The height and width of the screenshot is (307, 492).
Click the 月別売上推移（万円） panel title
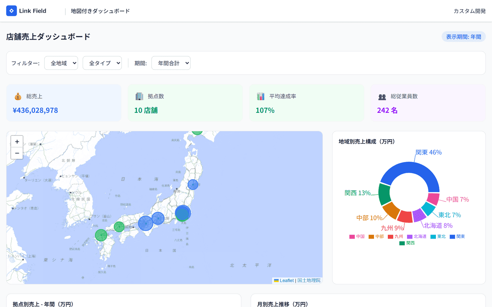click(283, 304)
